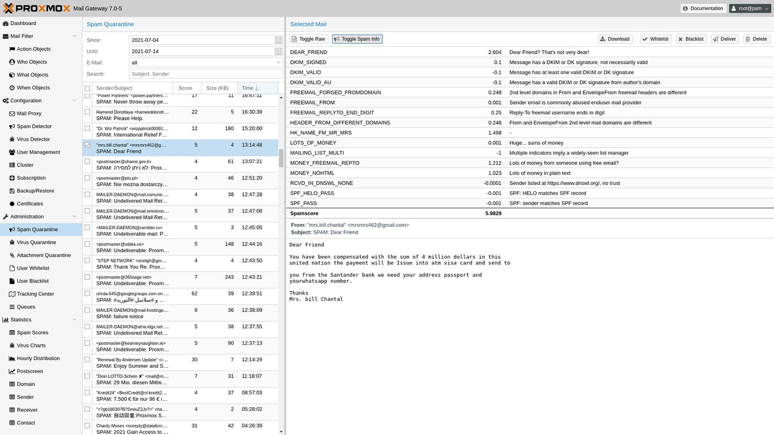This screenshot has height=435, width=774.
Task: Open the root@pam user menu
Action: click(x=750, y=8)
